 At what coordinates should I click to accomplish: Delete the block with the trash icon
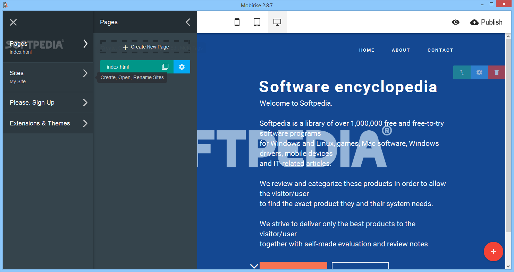(x=497, y=72)
